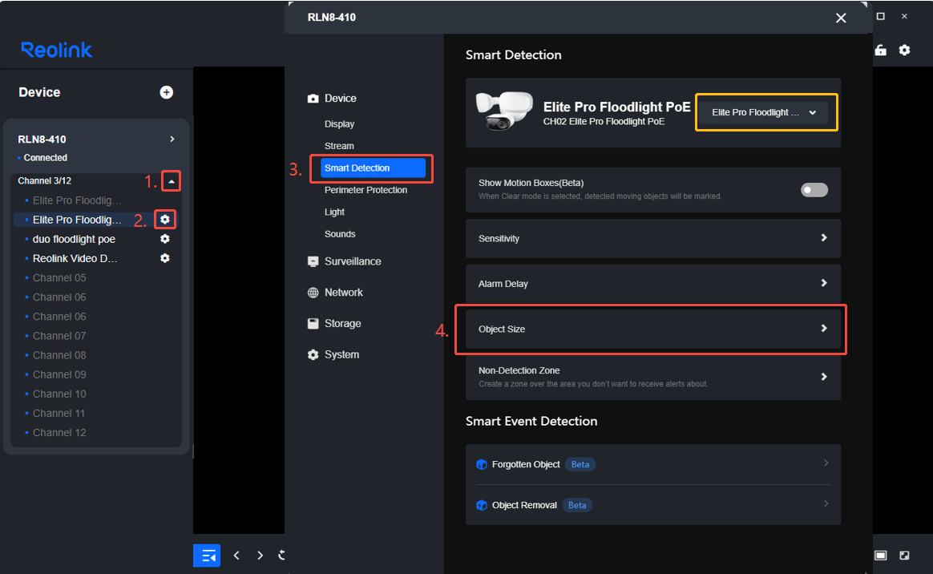Select Perimeter Protection in the sidebar menu
Screen dimensions: 933x574
coord(366,190)
